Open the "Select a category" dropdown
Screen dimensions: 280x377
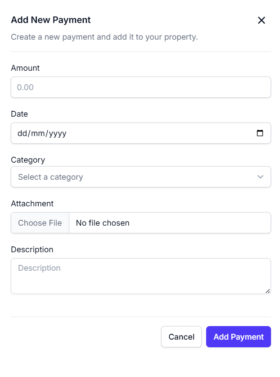click(x=140, y=177)
